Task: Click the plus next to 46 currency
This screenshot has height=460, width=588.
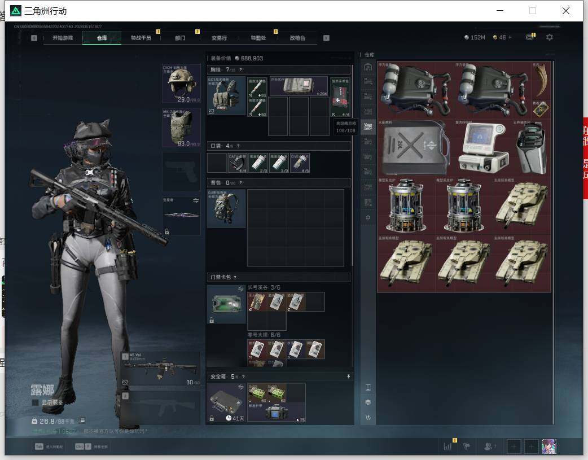Action: click(510, 37)
